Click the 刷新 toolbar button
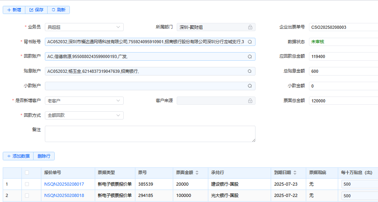The width and height of the screenshot is (378, 202). 59,10
